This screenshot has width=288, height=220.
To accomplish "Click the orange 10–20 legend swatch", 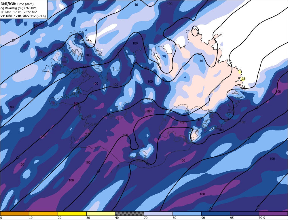I will [43, 213].
